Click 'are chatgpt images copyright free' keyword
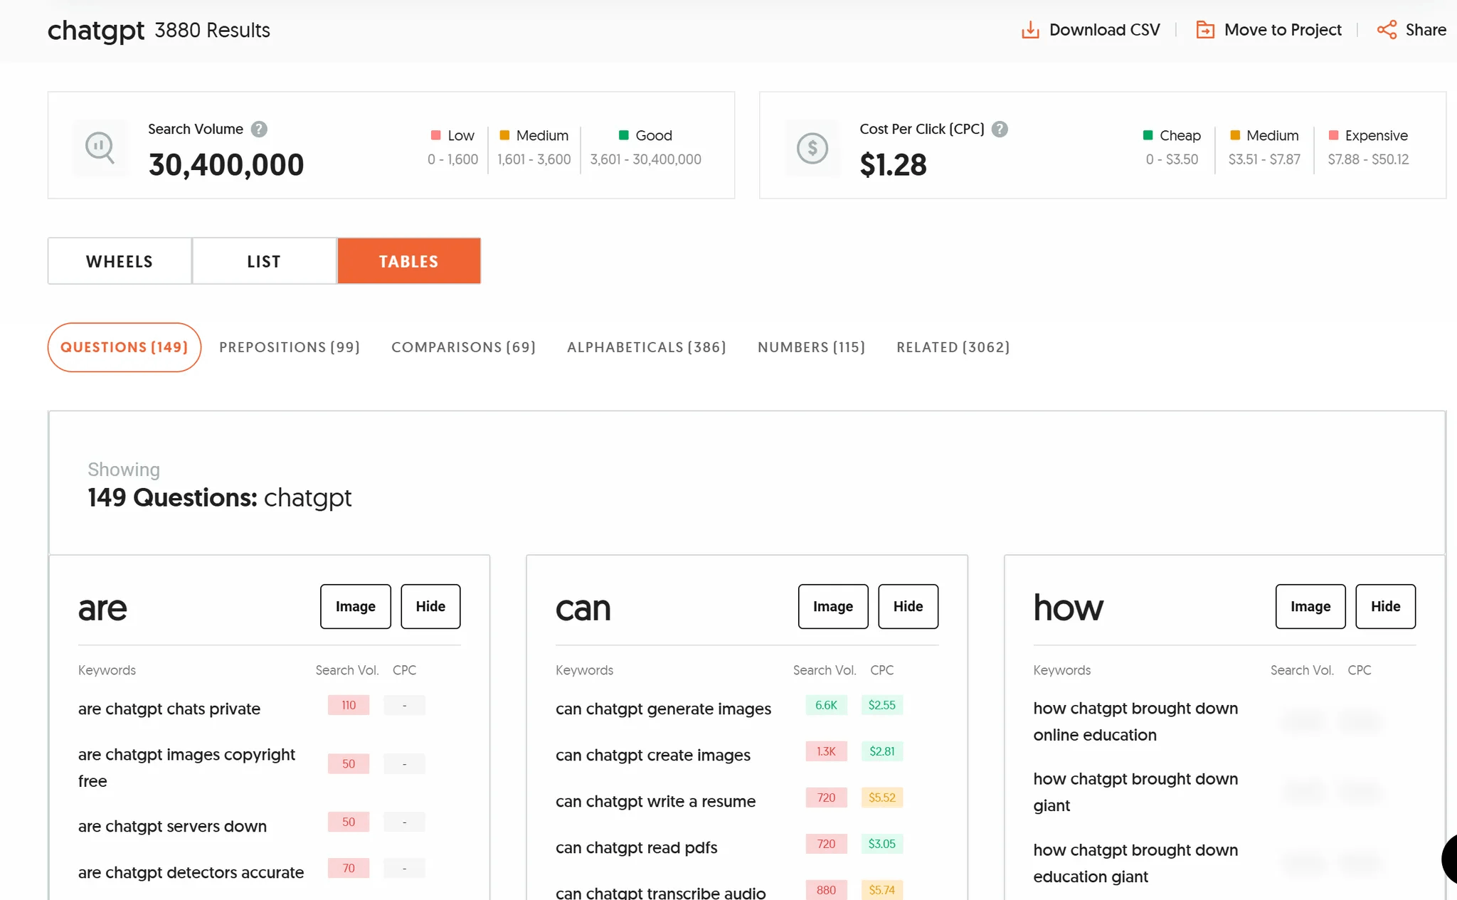The image size is (1457, 900). point(186,768)
